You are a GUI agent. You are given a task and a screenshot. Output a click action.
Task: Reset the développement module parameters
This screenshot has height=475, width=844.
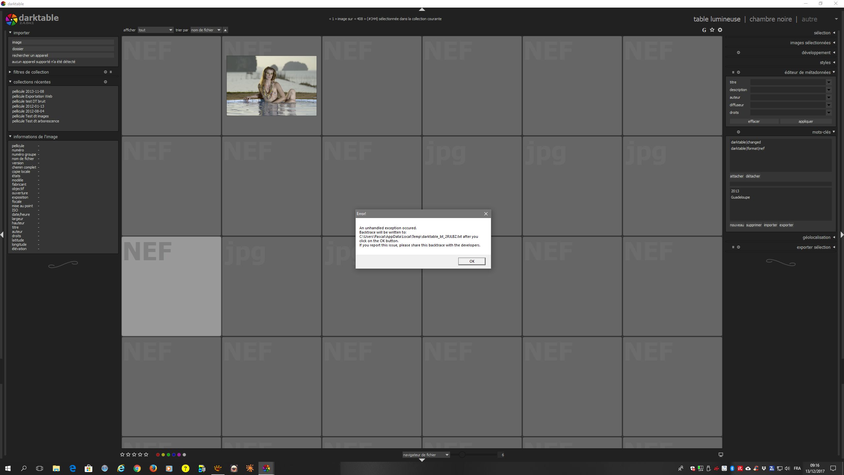(x=738, y=52)
